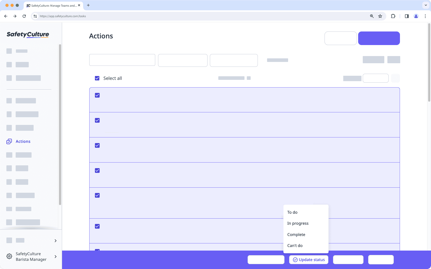Choose Can't do from the status menu
The height and width of the screenshot is (269, 431).
295,245
